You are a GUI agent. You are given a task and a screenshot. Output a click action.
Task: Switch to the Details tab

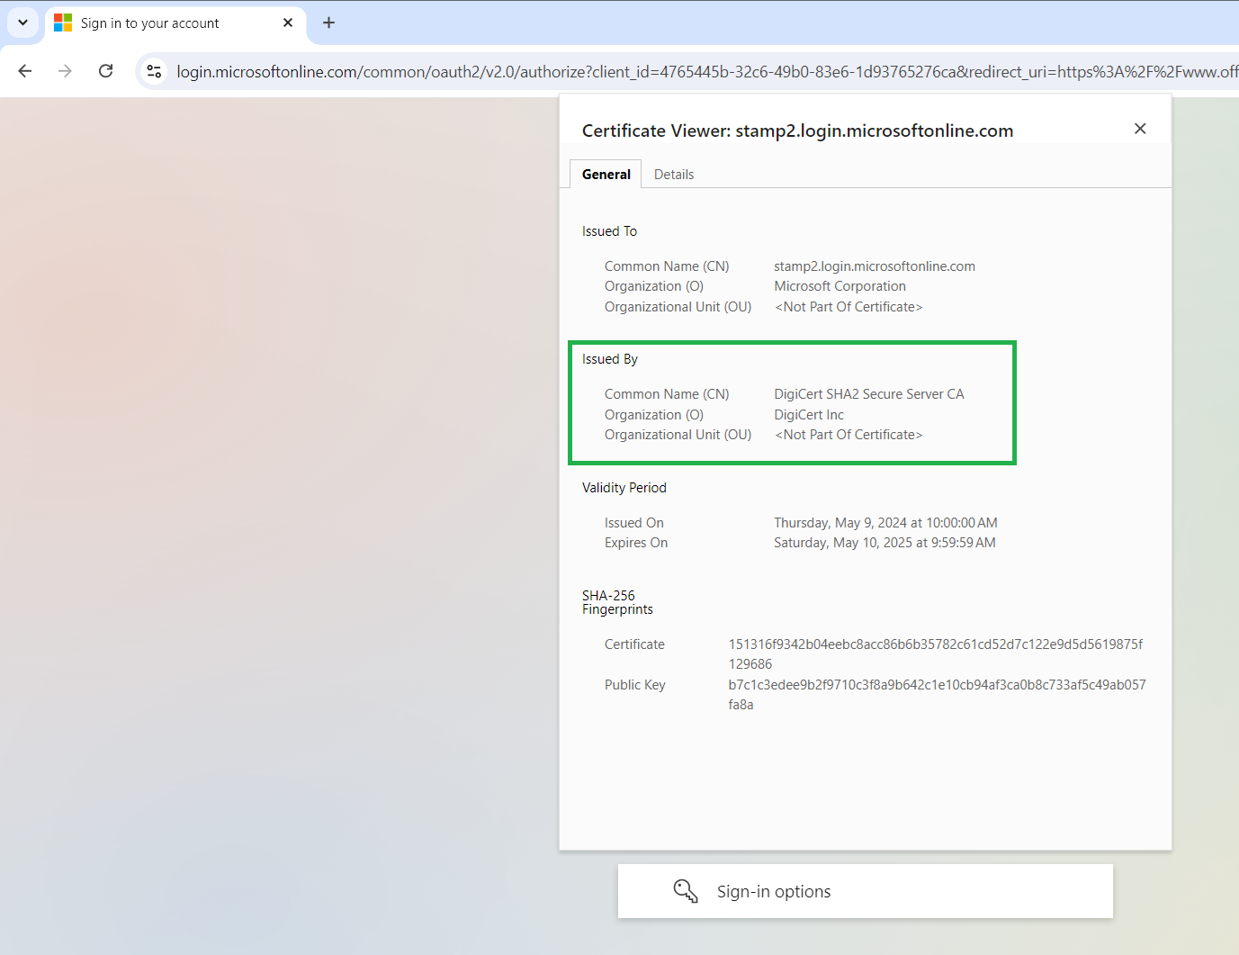(674, 175)
